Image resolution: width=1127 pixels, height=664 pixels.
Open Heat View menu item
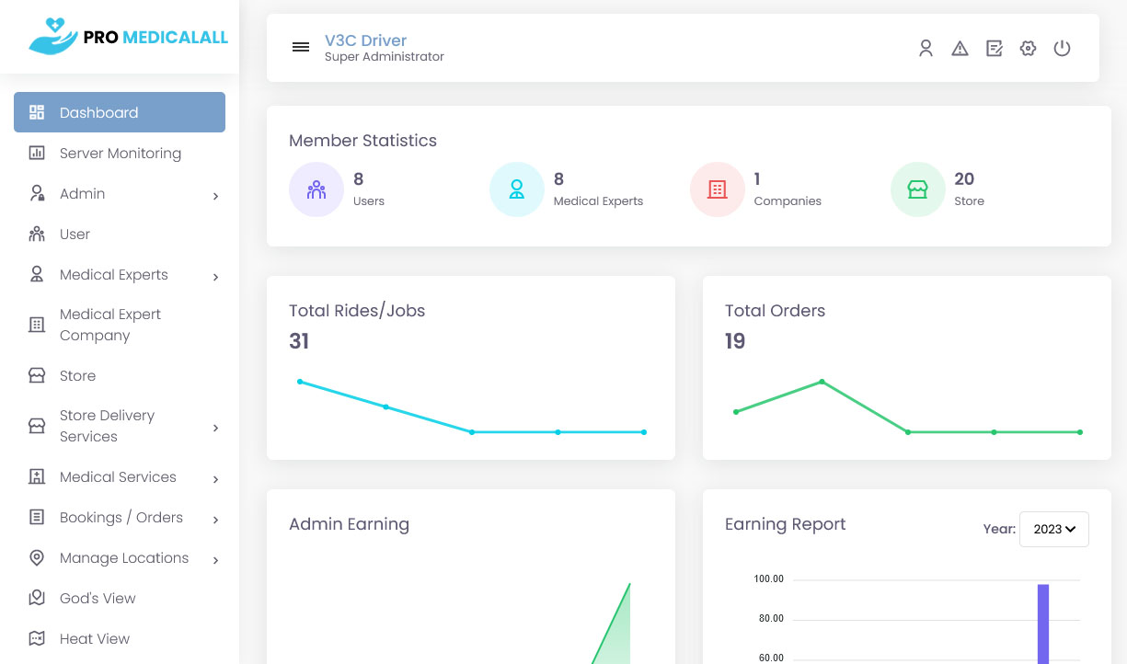coord(120,638)
